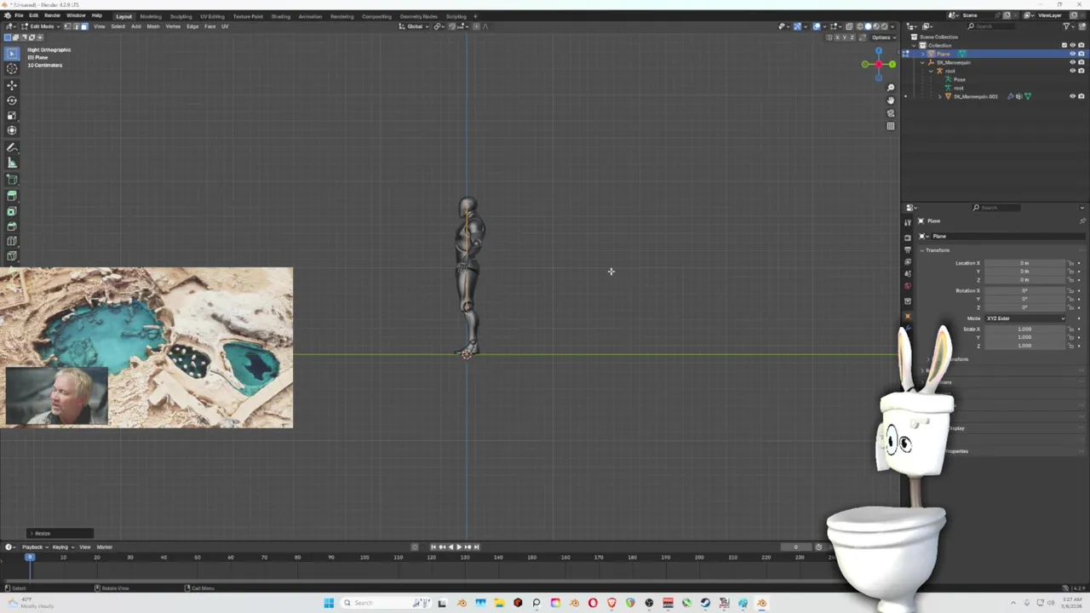
Task: Open timeline Keying menu
Action: click(62, 547)
